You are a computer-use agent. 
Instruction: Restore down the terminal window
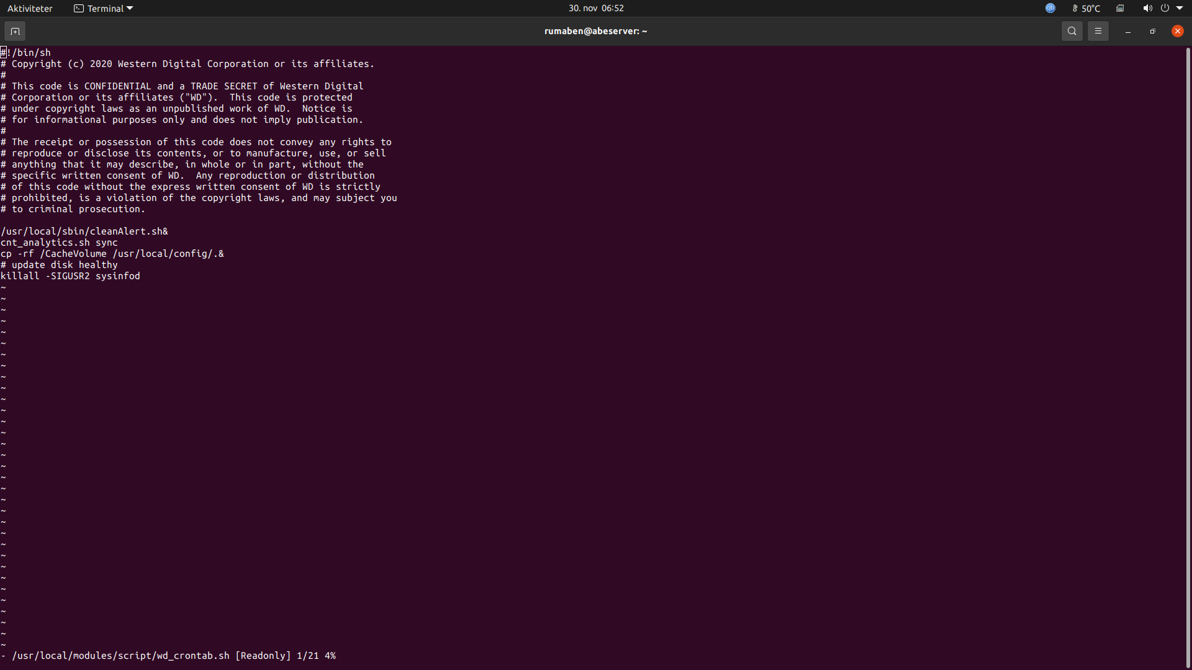(1152, 31)
